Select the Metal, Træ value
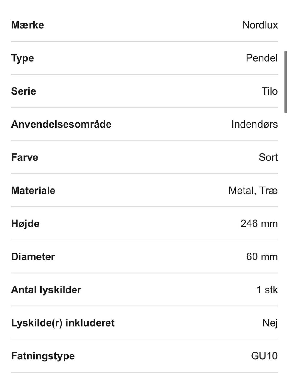 point(253,191)
